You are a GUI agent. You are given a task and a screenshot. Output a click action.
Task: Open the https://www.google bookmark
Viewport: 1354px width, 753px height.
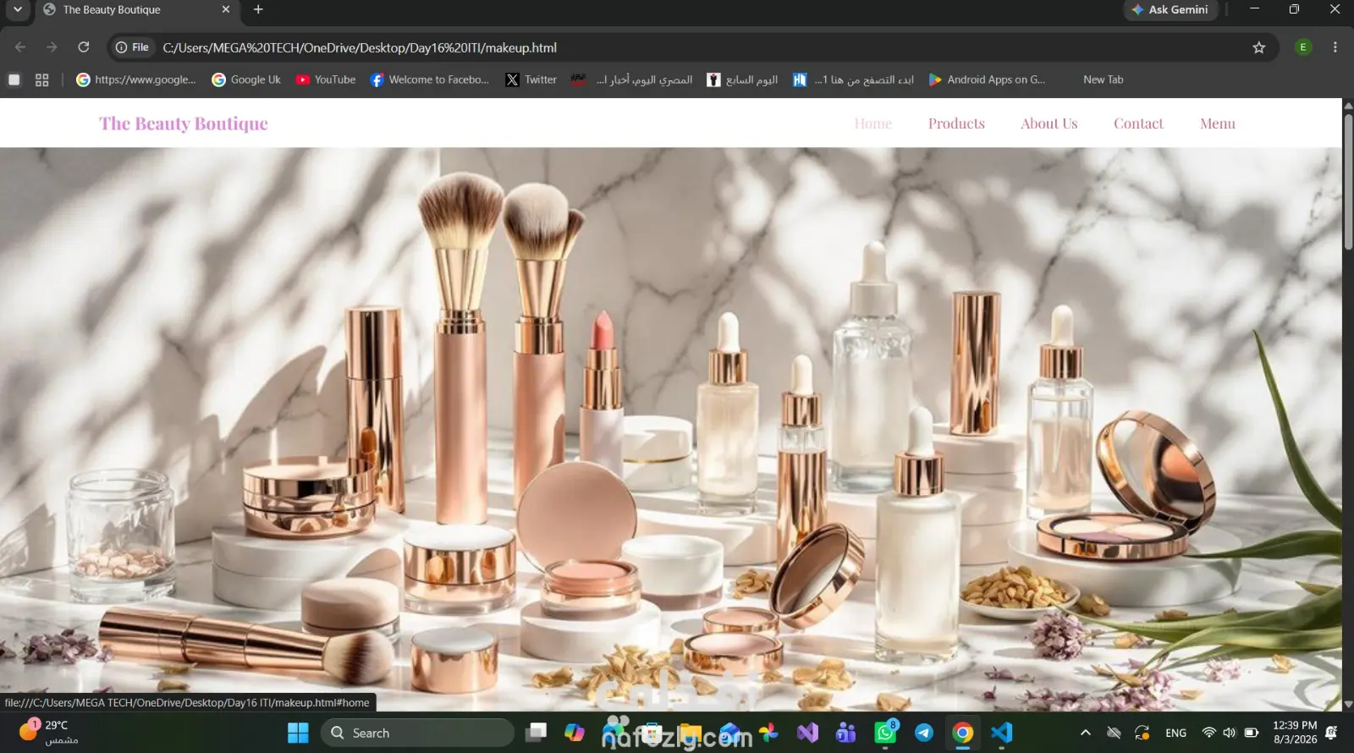[136, 80]
